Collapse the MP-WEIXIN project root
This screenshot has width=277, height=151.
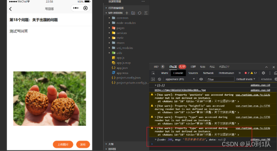[106, 13]
